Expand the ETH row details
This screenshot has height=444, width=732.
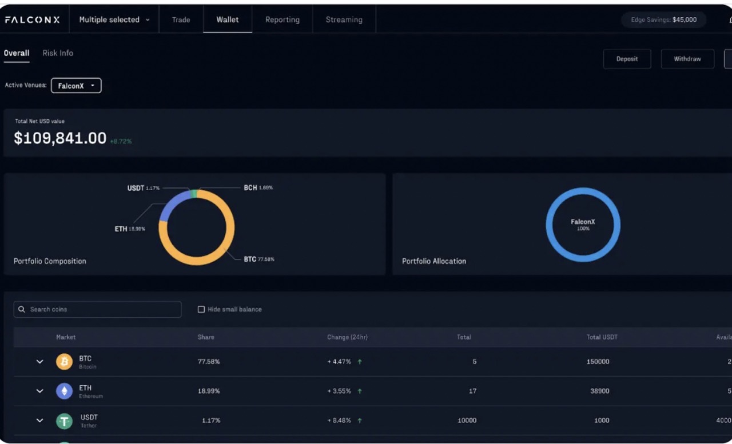39,391
